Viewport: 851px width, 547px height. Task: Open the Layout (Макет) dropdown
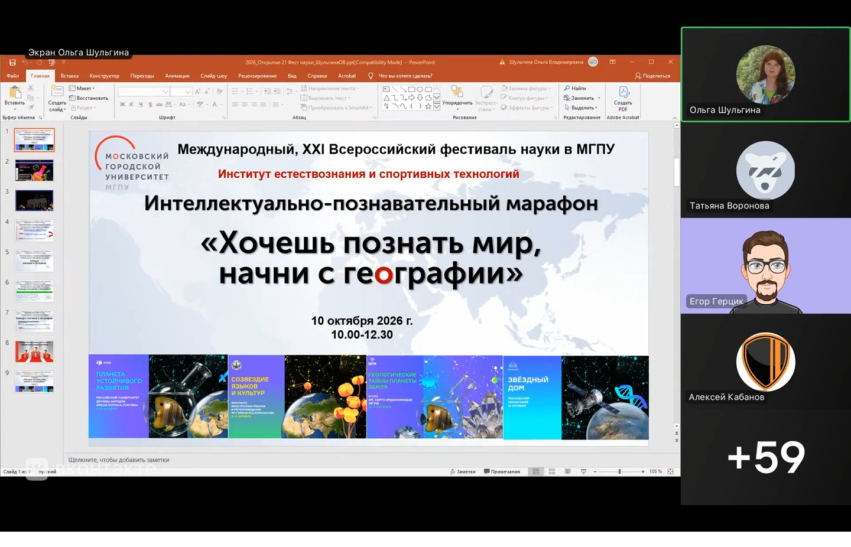(82, 88)
